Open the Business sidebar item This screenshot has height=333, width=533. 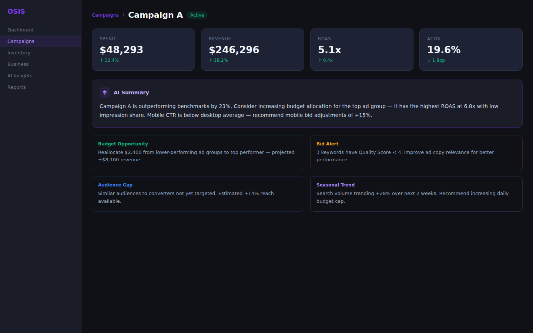point(18,64)
